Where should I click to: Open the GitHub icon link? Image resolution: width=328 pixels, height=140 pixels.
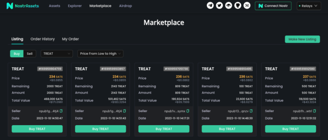(x=238, y=6)
